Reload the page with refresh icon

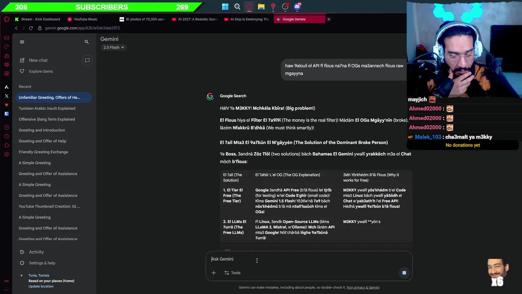click(31, 28)
